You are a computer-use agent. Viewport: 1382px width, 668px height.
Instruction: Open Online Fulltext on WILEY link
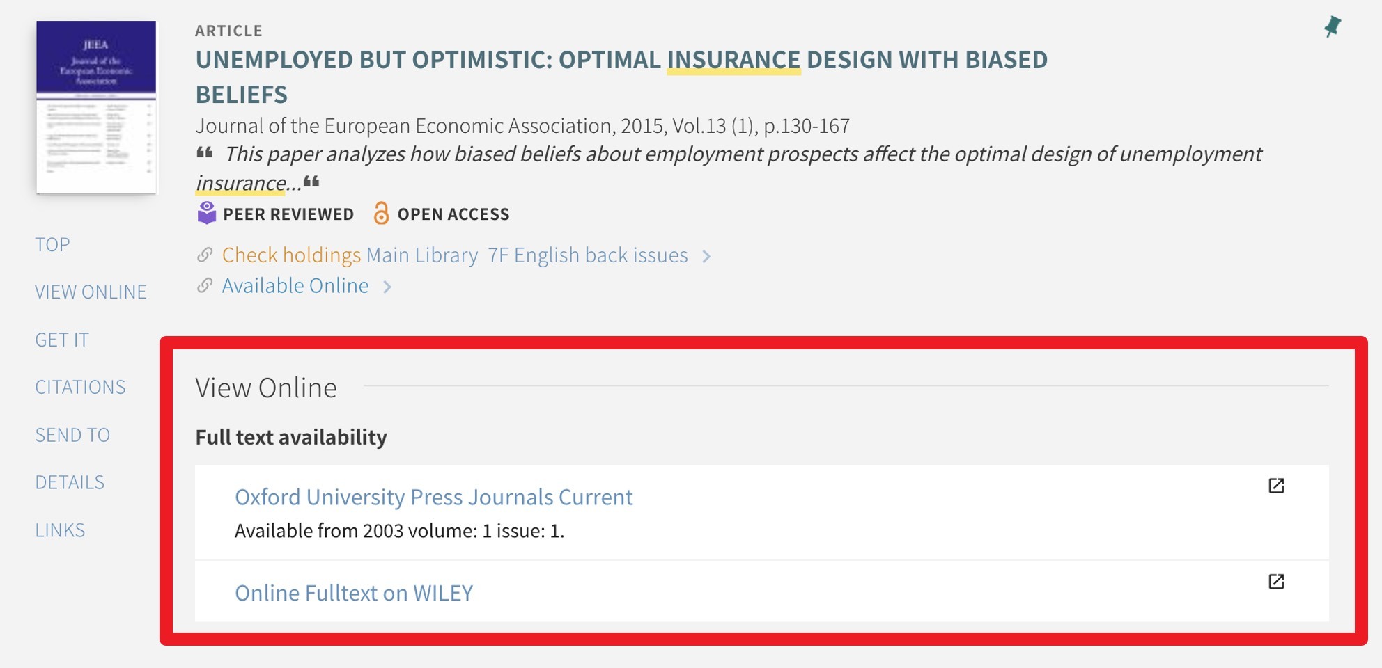[354, 593]
